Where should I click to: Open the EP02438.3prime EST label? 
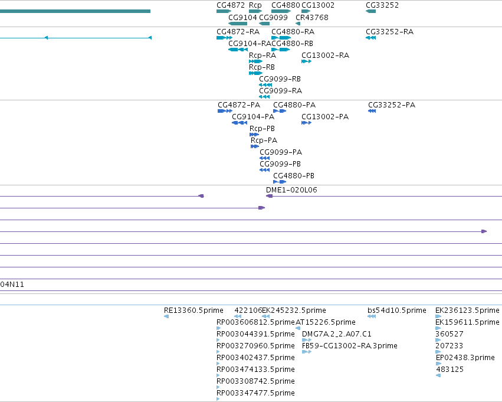[465, 358]
